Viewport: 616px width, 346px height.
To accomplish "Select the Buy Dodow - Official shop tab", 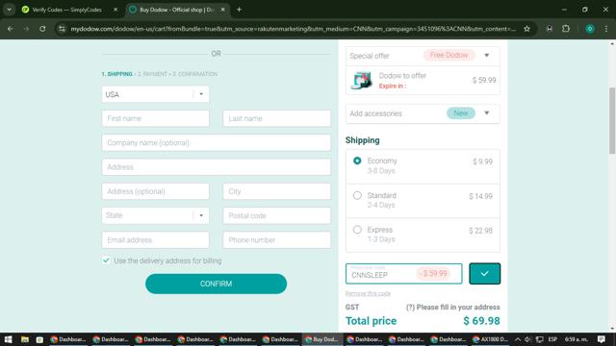I will click(x=177, y=10).
